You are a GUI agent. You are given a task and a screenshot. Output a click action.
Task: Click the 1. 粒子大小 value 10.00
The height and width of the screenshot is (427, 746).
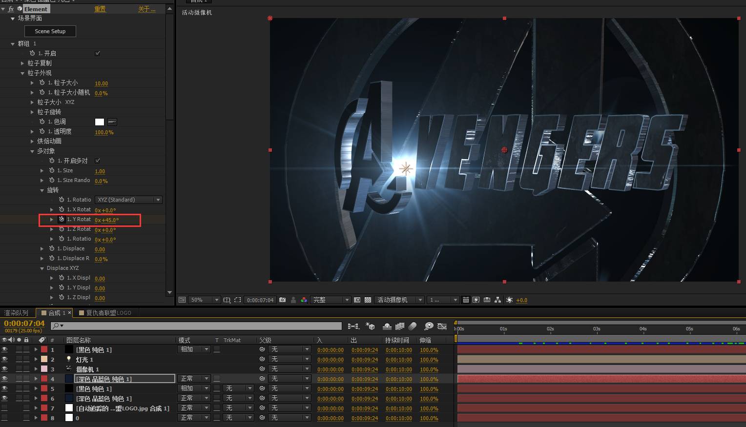[x=101, y=83]
